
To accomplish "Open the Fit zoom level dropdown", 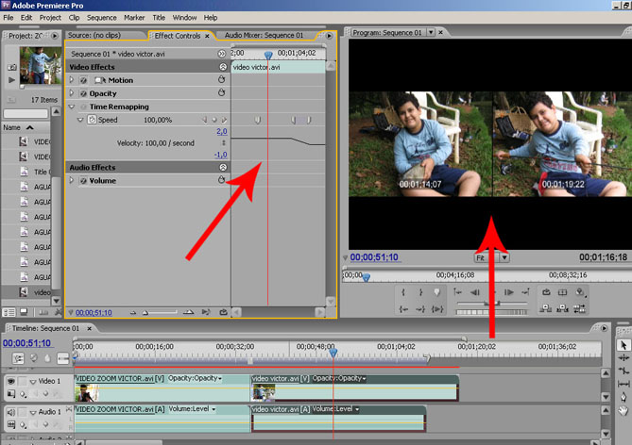I will (504, 256).
